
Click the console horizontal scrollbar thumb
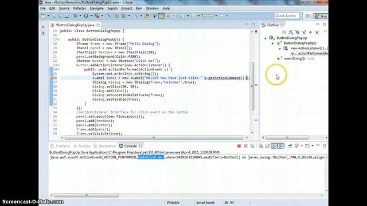pos(87,195)
